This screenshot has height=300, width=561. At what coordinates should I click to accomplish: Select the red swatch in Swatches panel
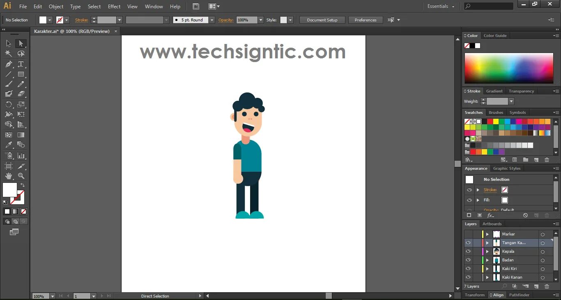pyautogui.click(x=490, y=121)
